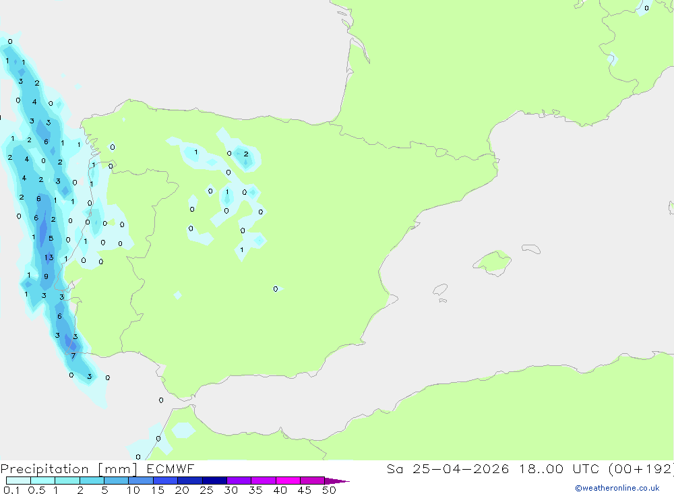This screenshot has height=494, width=674.
Task: Click the Ibiza island outline
Action: pos(440,289)
